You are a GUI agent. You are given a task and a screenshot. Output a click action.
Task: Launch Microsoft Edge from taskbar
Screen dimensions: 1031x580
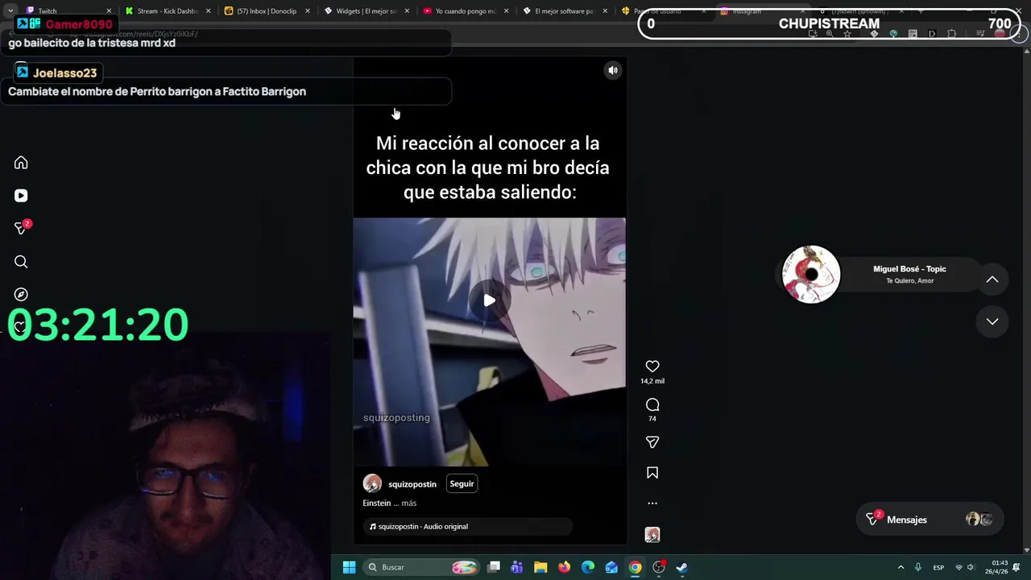point(588,567)
